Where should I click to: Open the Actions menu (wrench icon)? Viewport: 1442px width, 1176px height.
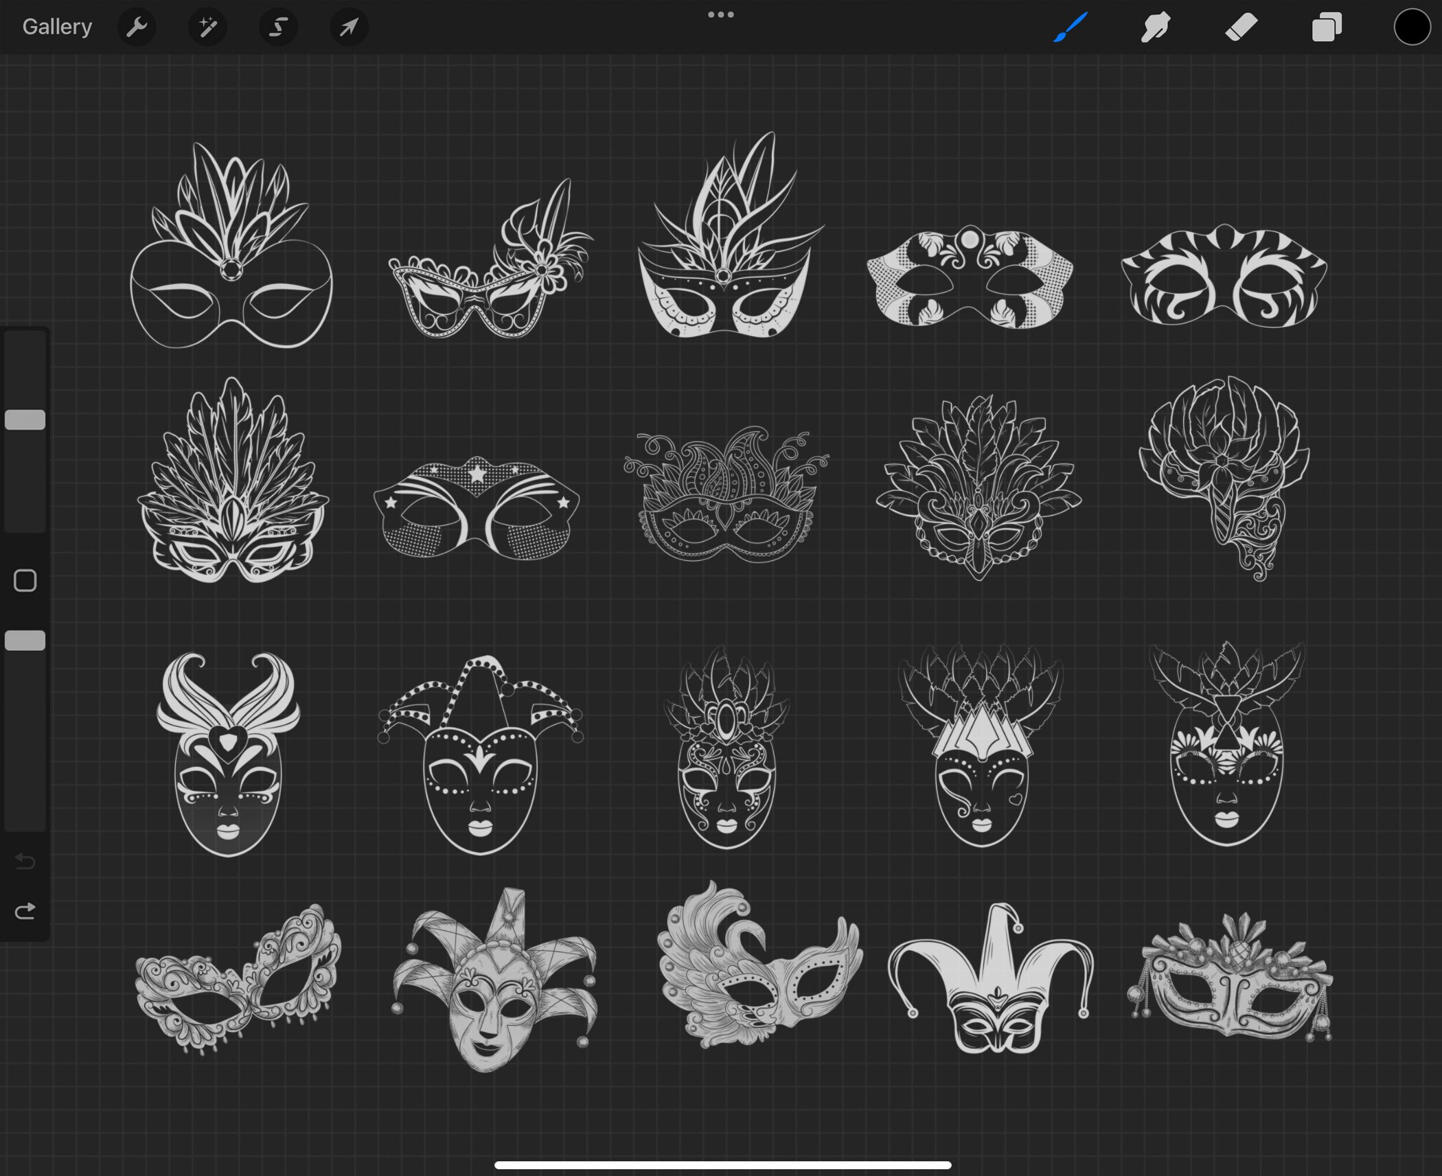[x=137, y=27]
